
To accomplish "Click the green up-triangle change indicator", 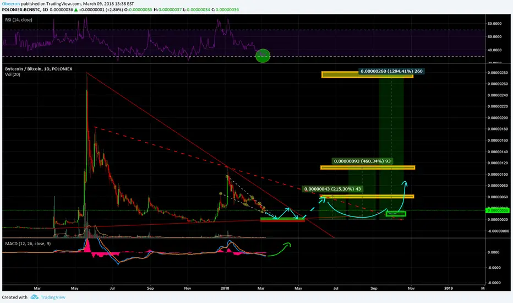I will 76,9.
